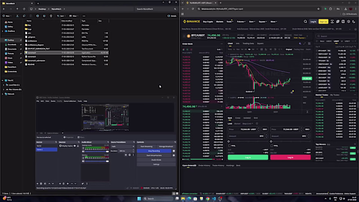Enable TP/SL checkbox on sell side
This screenshot has width=359, height=202.
[272, 145]
